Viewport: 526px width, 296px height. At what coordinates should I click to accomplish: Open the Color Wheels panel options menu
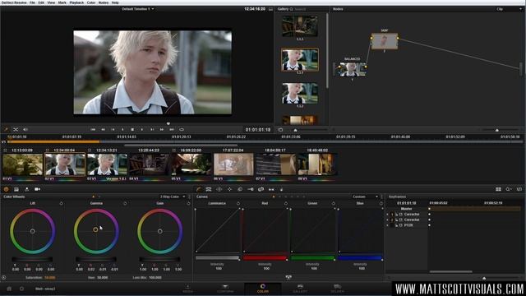tap(190, 197)
